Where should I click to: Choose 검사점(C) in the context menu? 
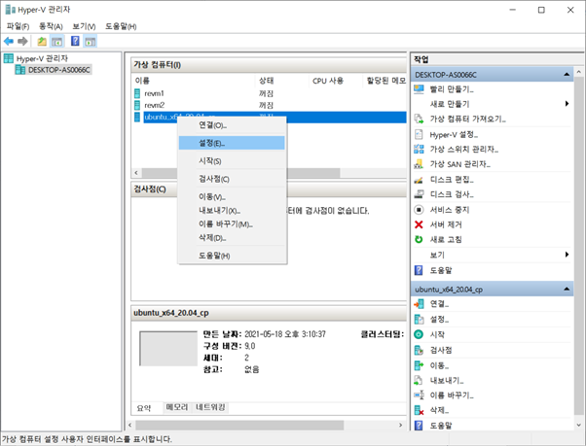coord(232,179)
